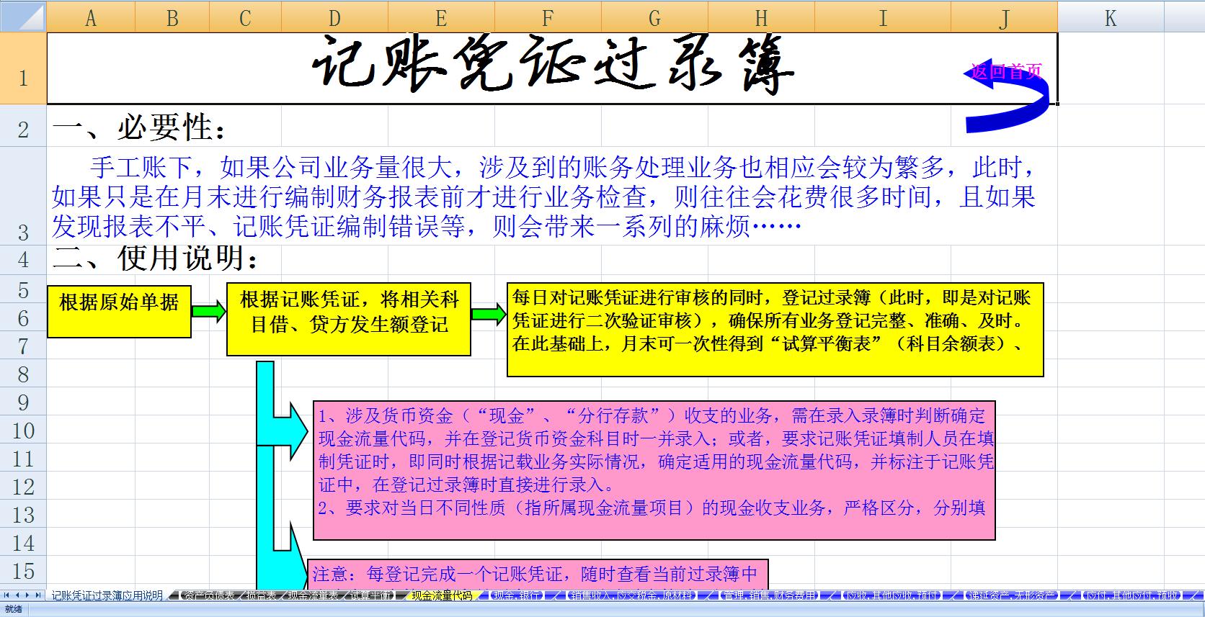Open the 应收、其他应收、预付 sheet tab
Image resolution: width=1205 pixels, height=617 pixels.
tap(891, 595)
